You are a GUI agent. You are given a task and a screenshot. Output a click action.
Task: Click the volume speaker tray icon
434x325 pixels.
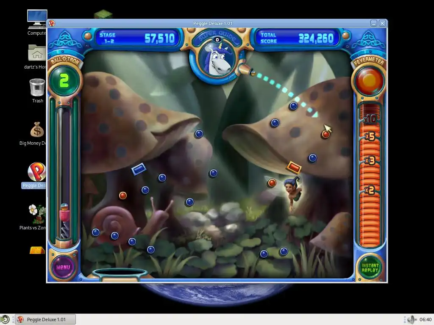pos(411,319)
